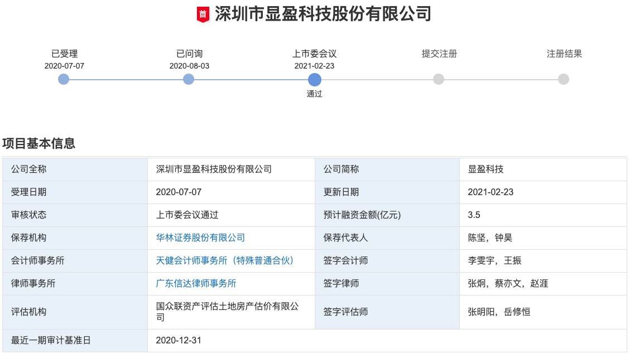The height and width of the screenshot is (354, 630).
Task: Click the 更新日期 value 2021-02-23
Action: click(x=490, y=192)
